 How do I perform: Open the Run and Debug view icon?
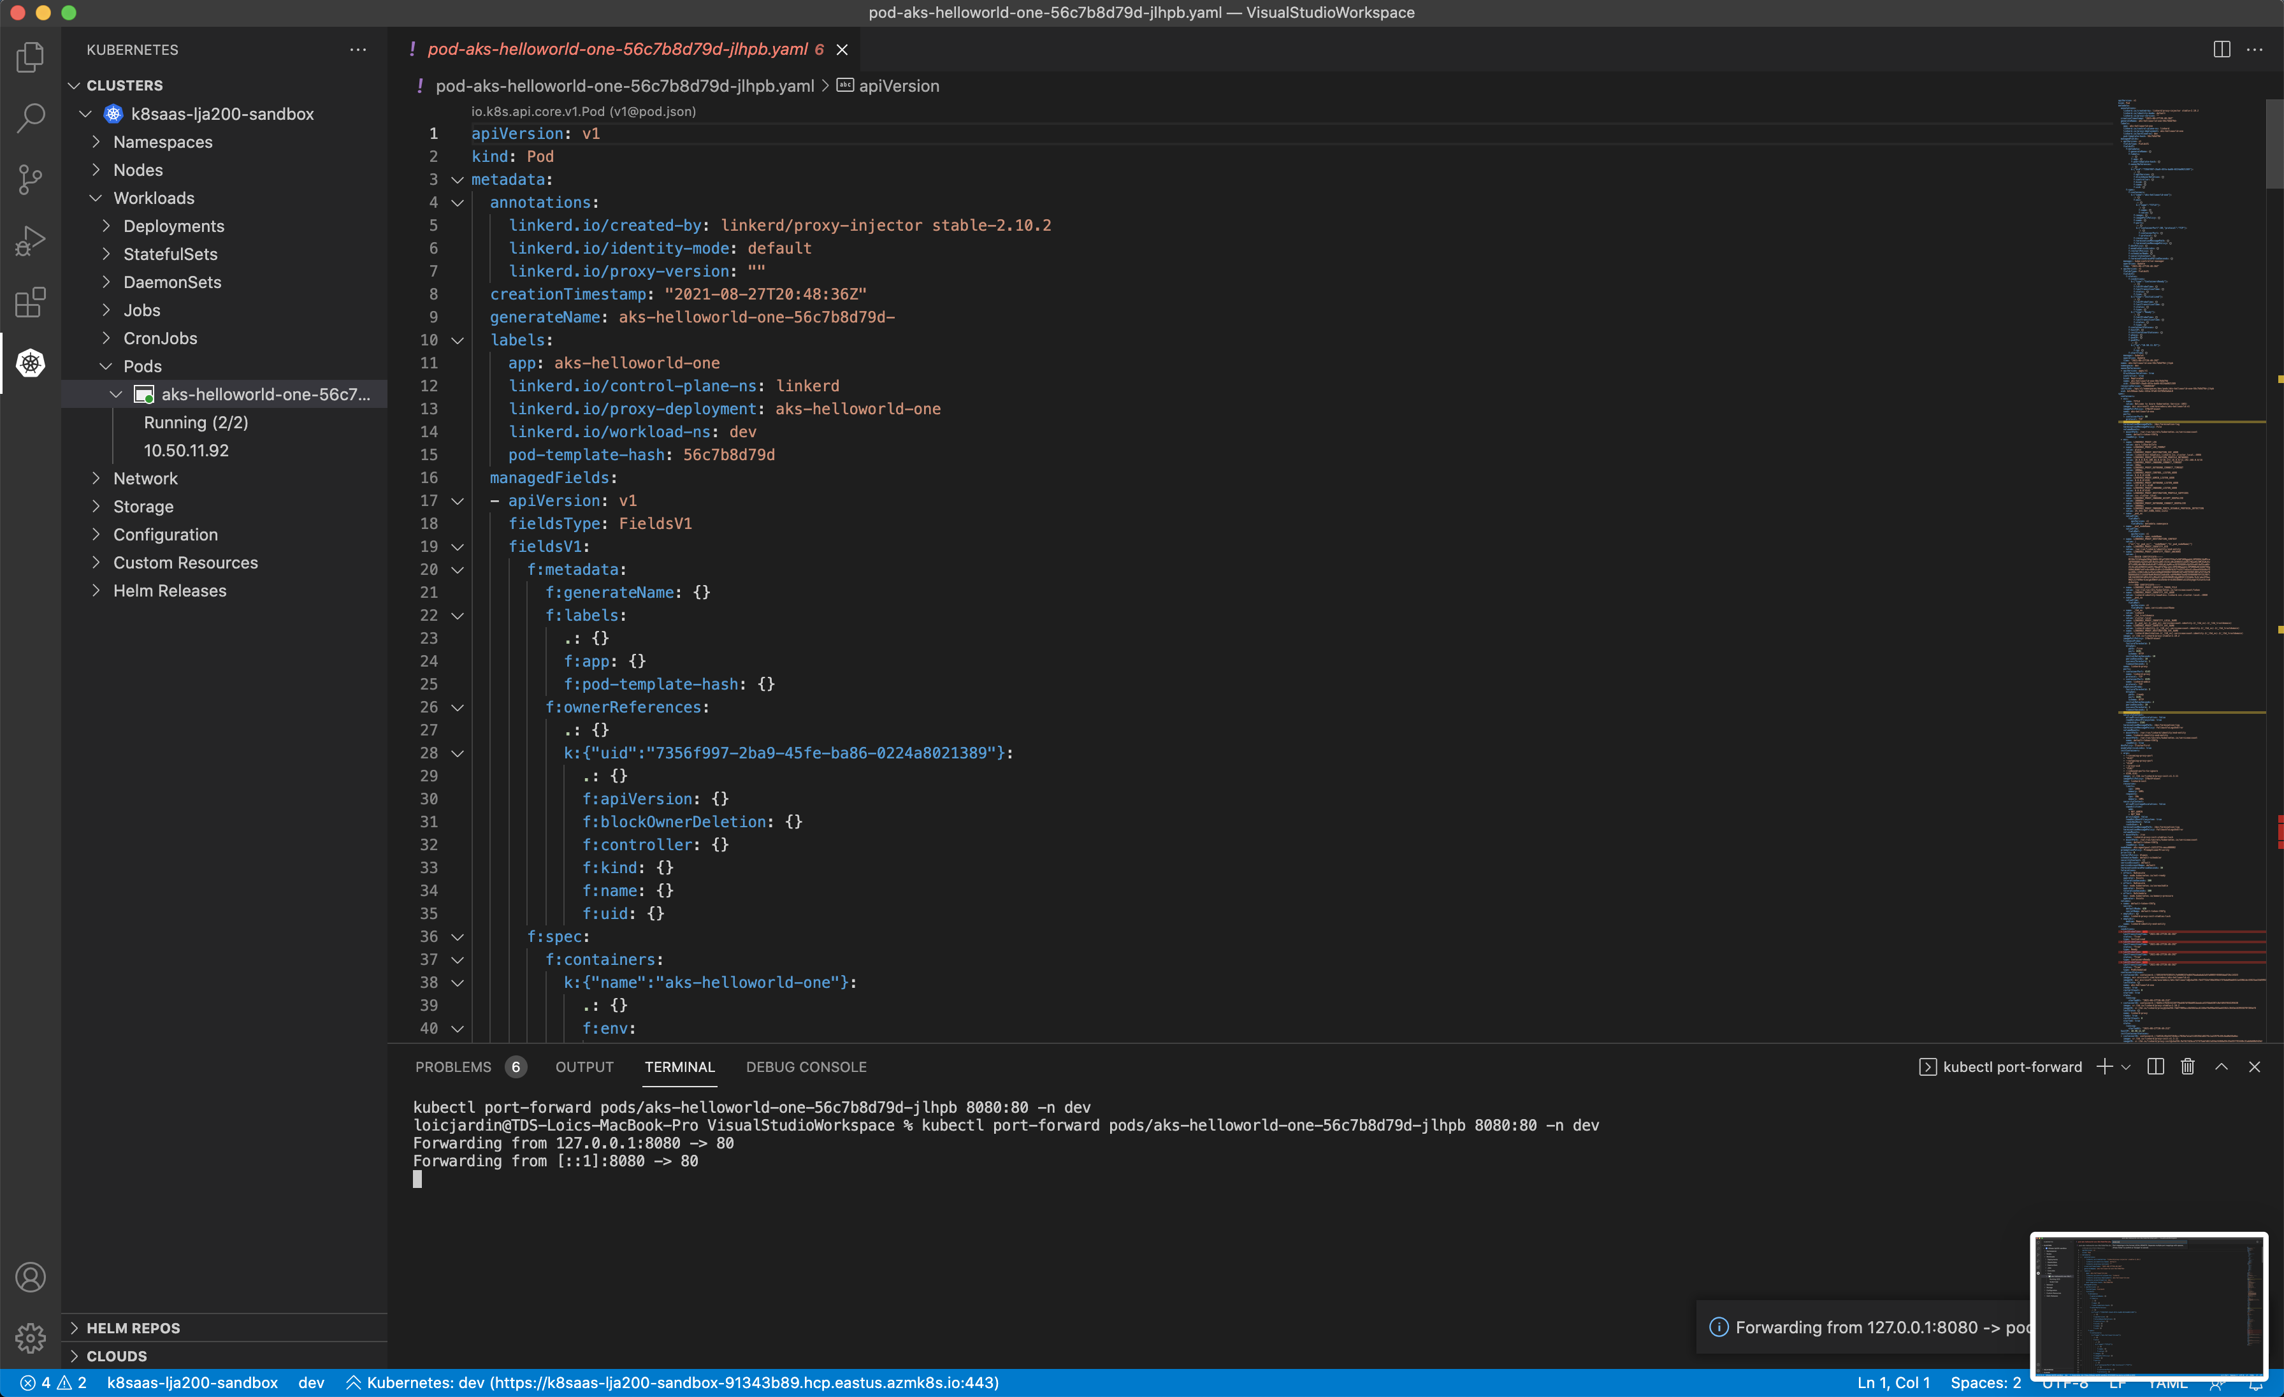coord(31,240)
